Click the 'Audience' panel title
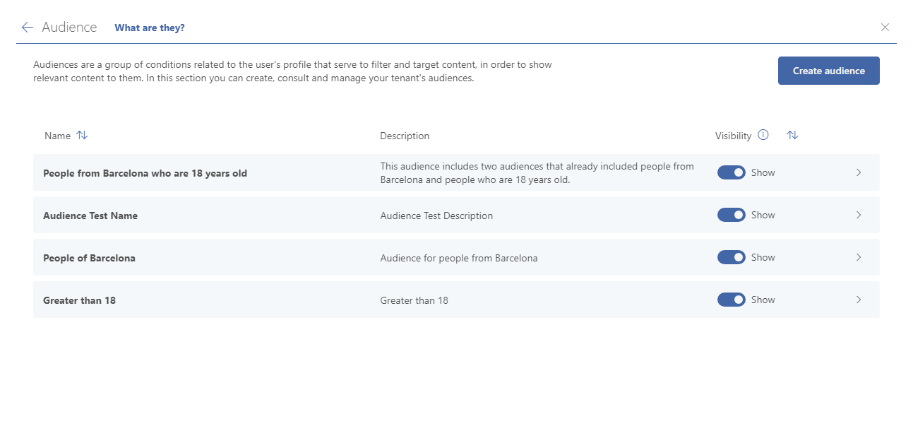 pos(69,28)
